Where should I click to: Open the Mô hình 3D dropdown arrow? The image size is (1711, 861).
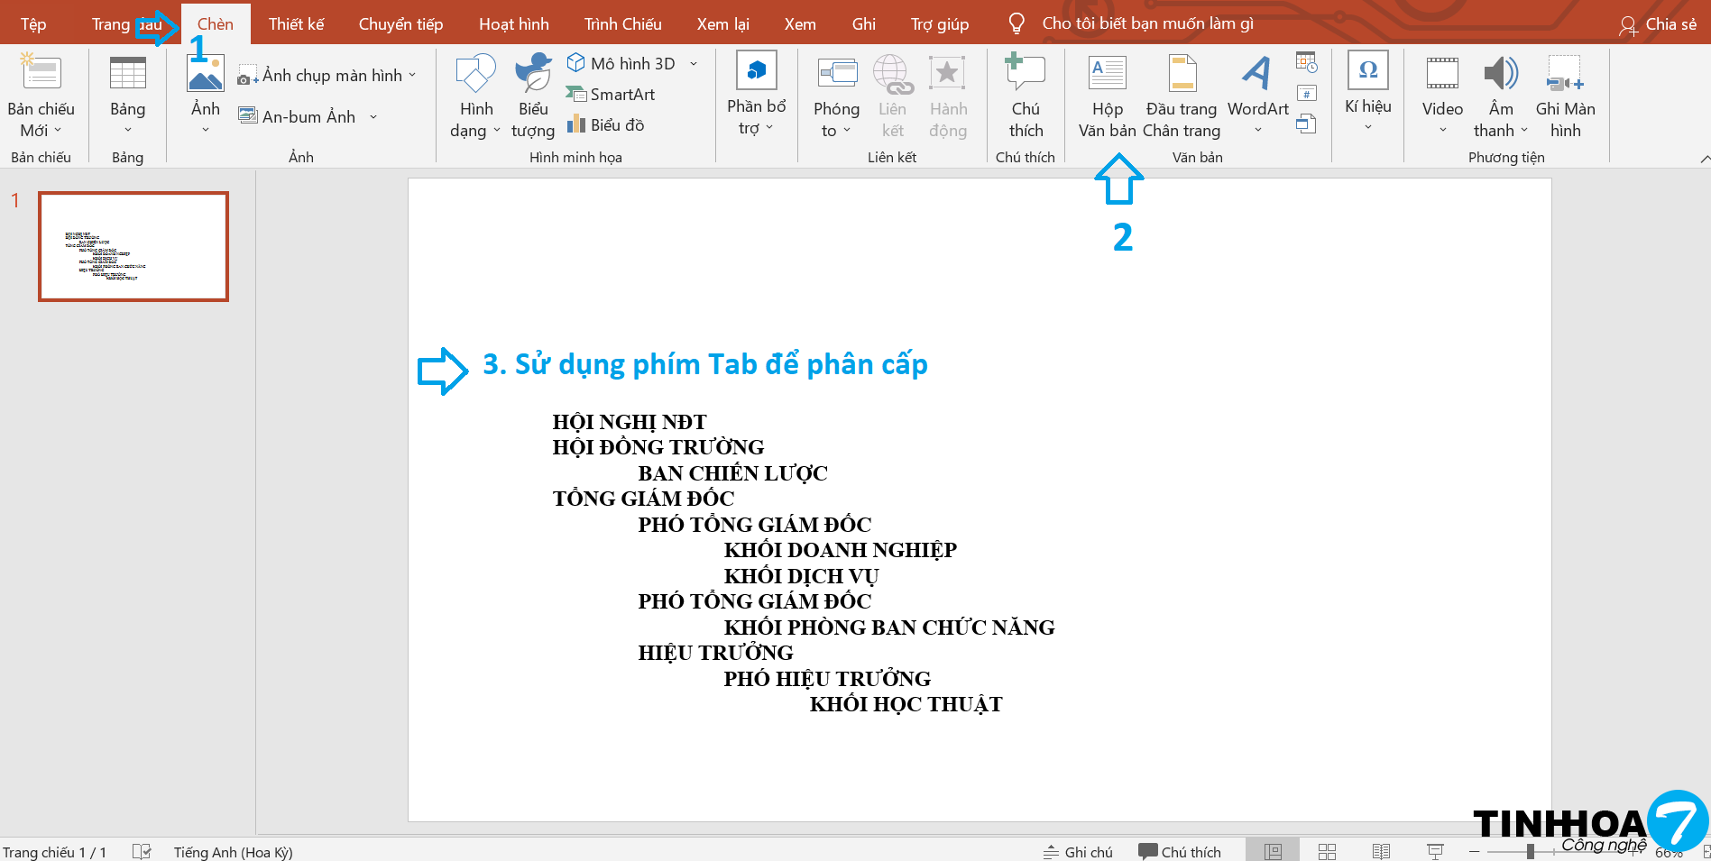694,64
